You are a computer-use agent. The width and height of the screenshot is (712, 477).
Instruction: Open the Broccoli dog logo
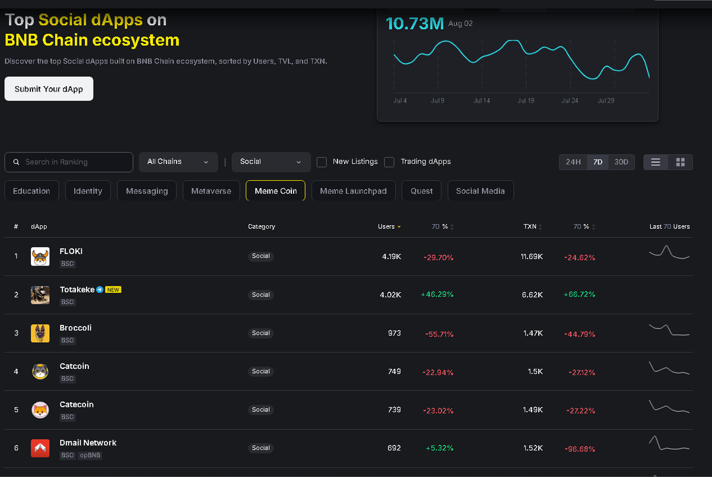pos(40,333)
